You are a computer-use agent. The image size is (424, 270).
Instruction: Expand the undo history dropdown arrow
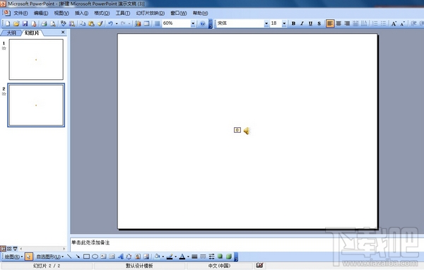pyautogui.click(x=117, y=23)
